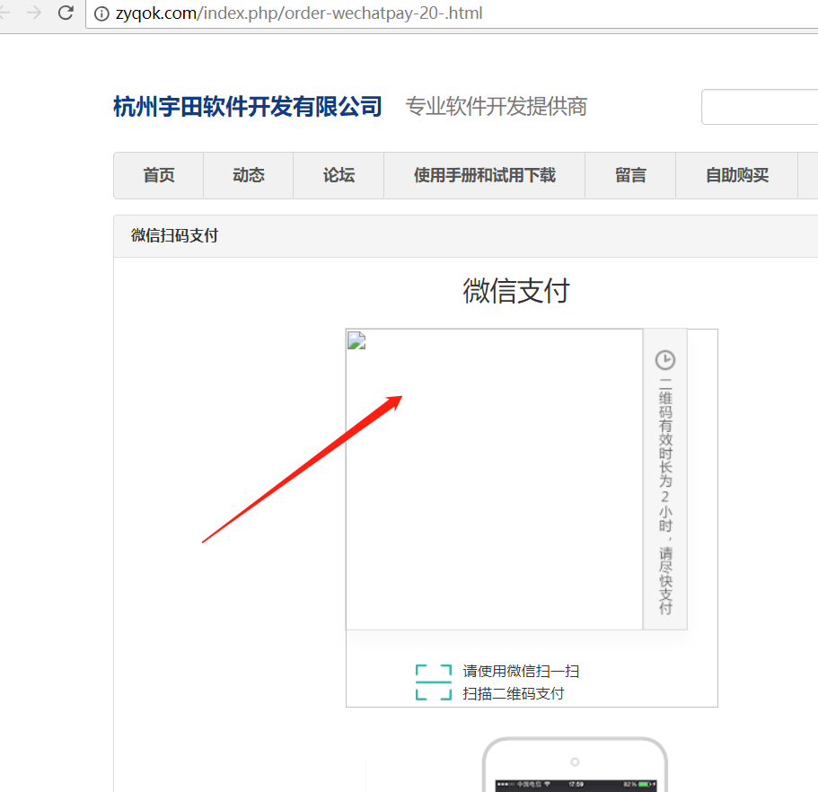Click the green scan frame icon
Image resolution: width=818 pixels, height=792 pixels.
[434, 682]
